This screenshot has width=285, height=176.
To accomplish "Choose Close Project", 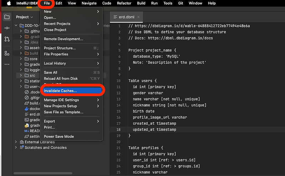I will point(72,30).
